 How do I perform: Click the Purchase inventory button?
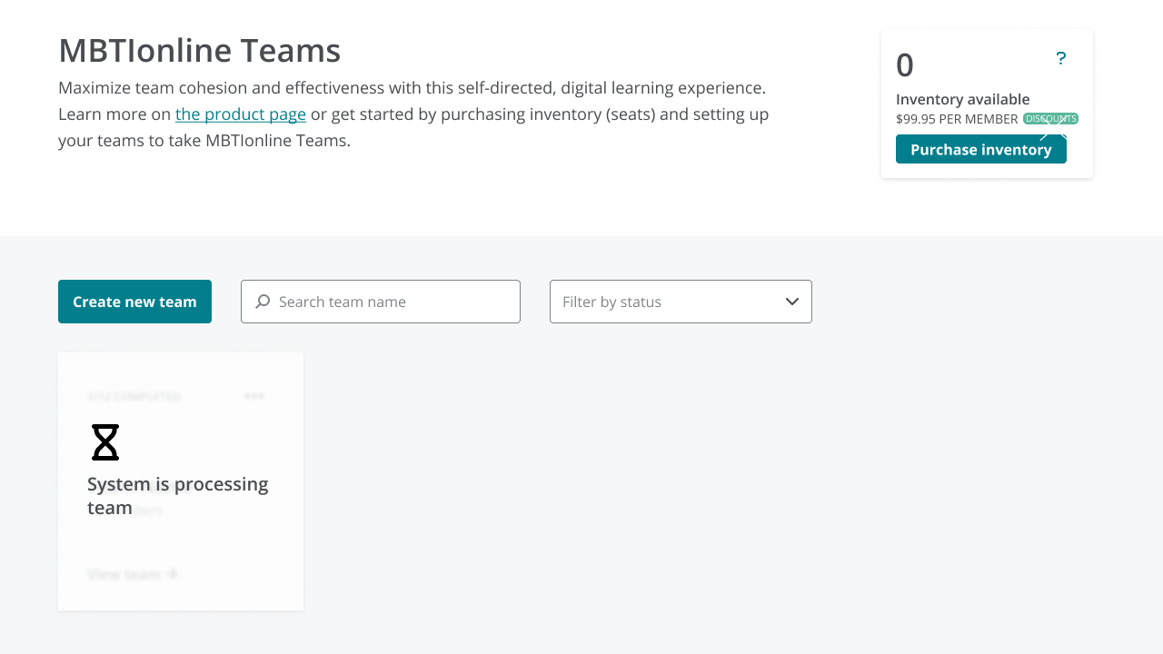(981, 149)
